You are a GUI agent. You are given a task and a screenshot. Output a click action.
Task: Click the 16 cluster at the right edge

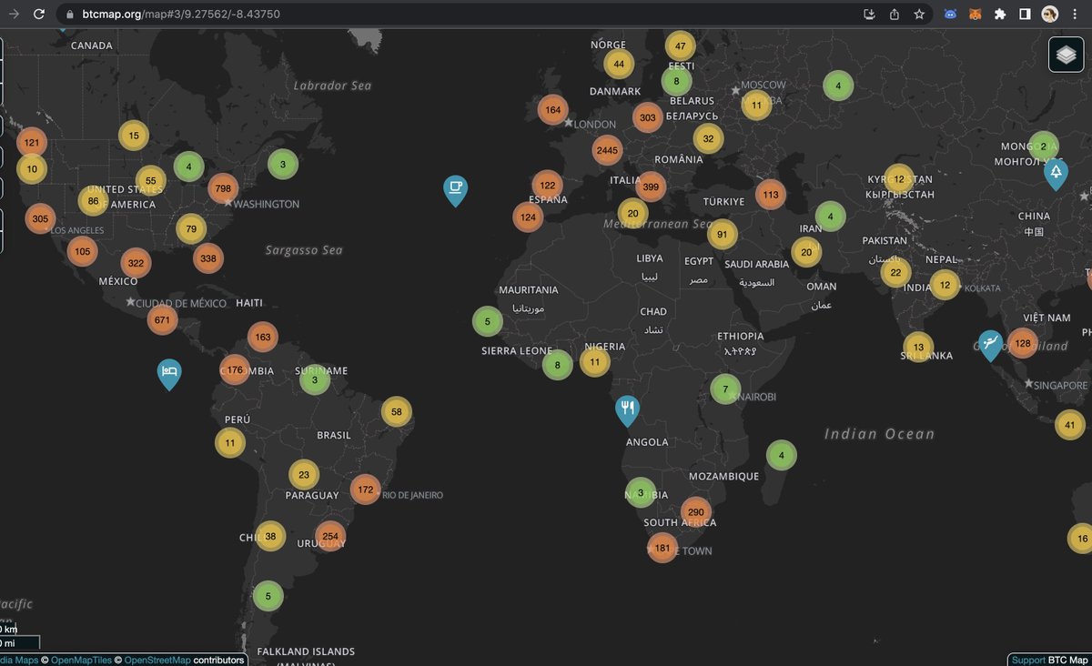1081,538
